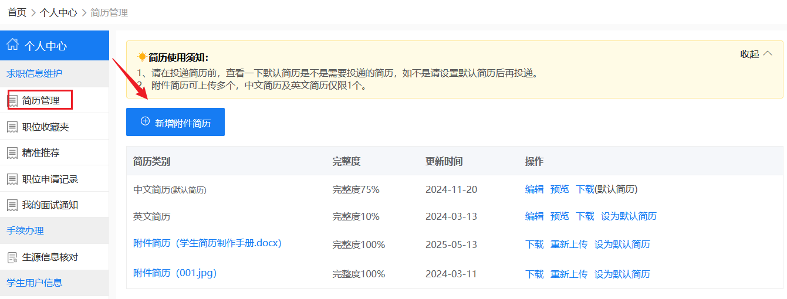Set 英文简历 as default resume

tap(629, 216)
